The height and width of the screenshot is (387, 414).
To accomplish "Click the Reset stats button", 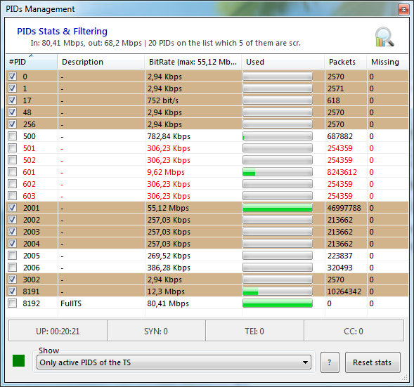I will (373, 362).
